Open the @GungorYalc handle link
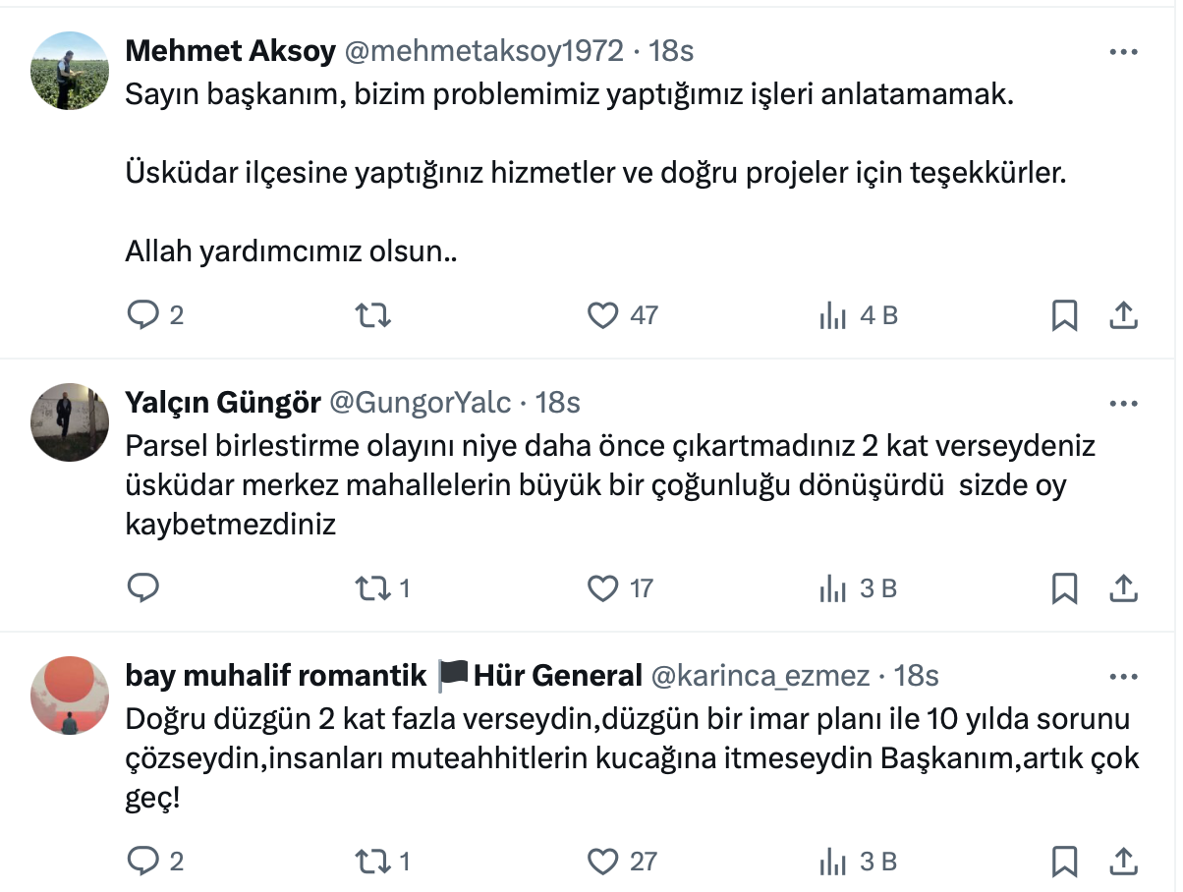The height and width of the screenshot is (892, 1183). (420, 403)
